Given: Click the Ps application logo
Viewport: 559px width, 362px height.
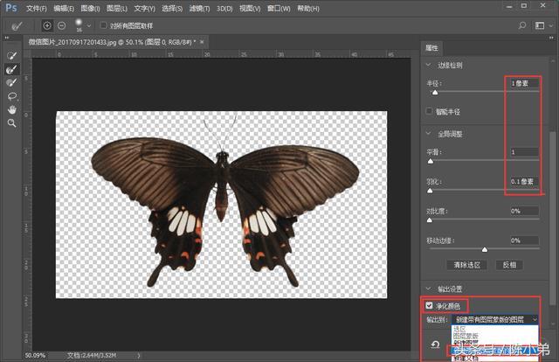Looking at the screenshot, I should 11,8.
